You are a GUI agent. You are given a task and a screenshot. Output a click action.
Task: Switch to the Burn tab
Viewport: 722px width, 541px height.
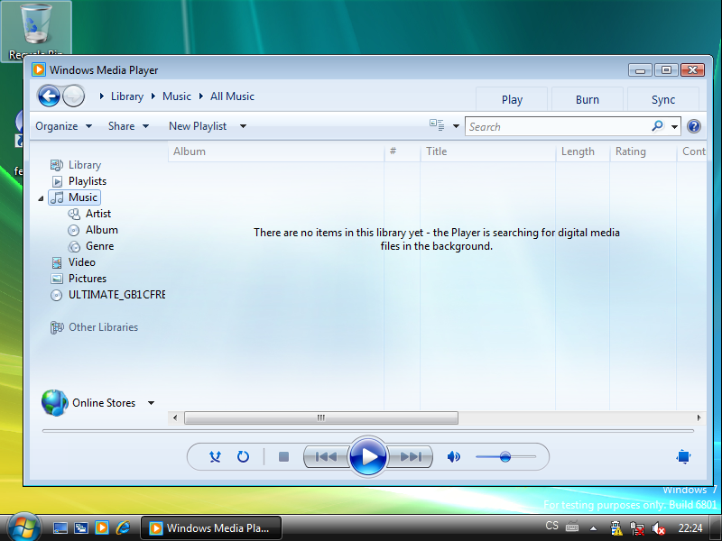point(588,99)
